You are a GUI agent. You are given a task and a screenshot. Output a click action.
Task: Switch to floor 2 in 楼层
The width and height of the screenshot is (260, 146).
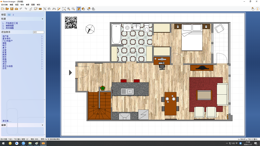[x=13, y=15]
